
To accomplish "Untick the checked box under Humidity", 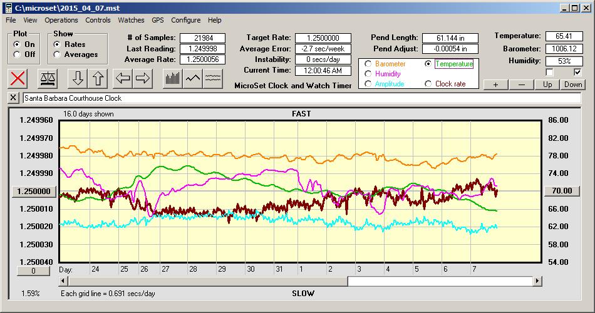I will 577,72.
